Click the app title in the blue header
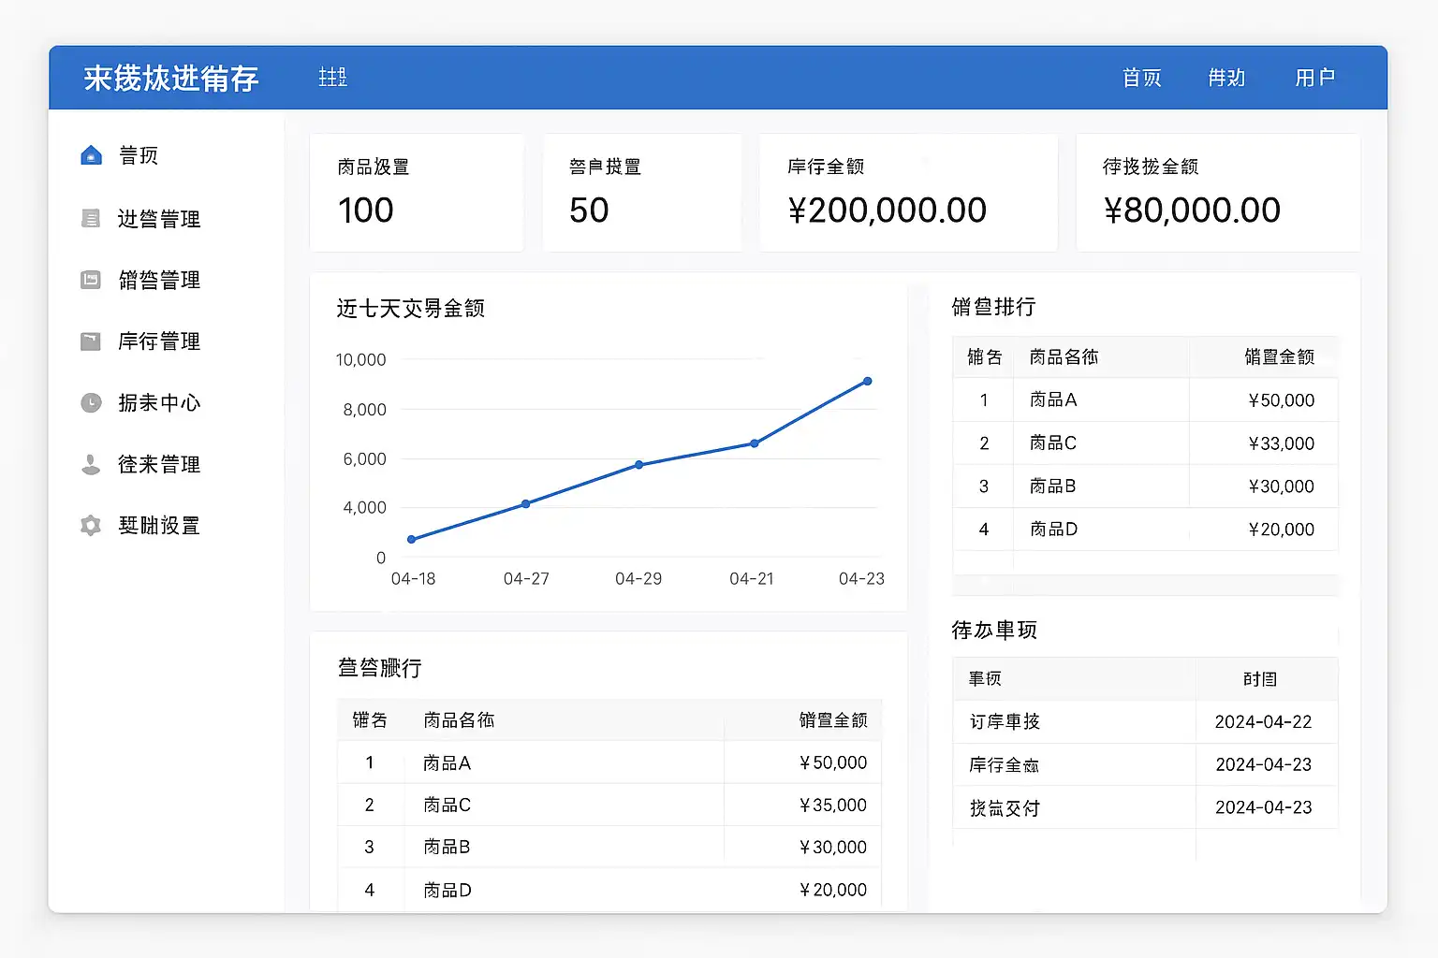Viewport: 1438px width, 958px height. click(x=171, y=79)
